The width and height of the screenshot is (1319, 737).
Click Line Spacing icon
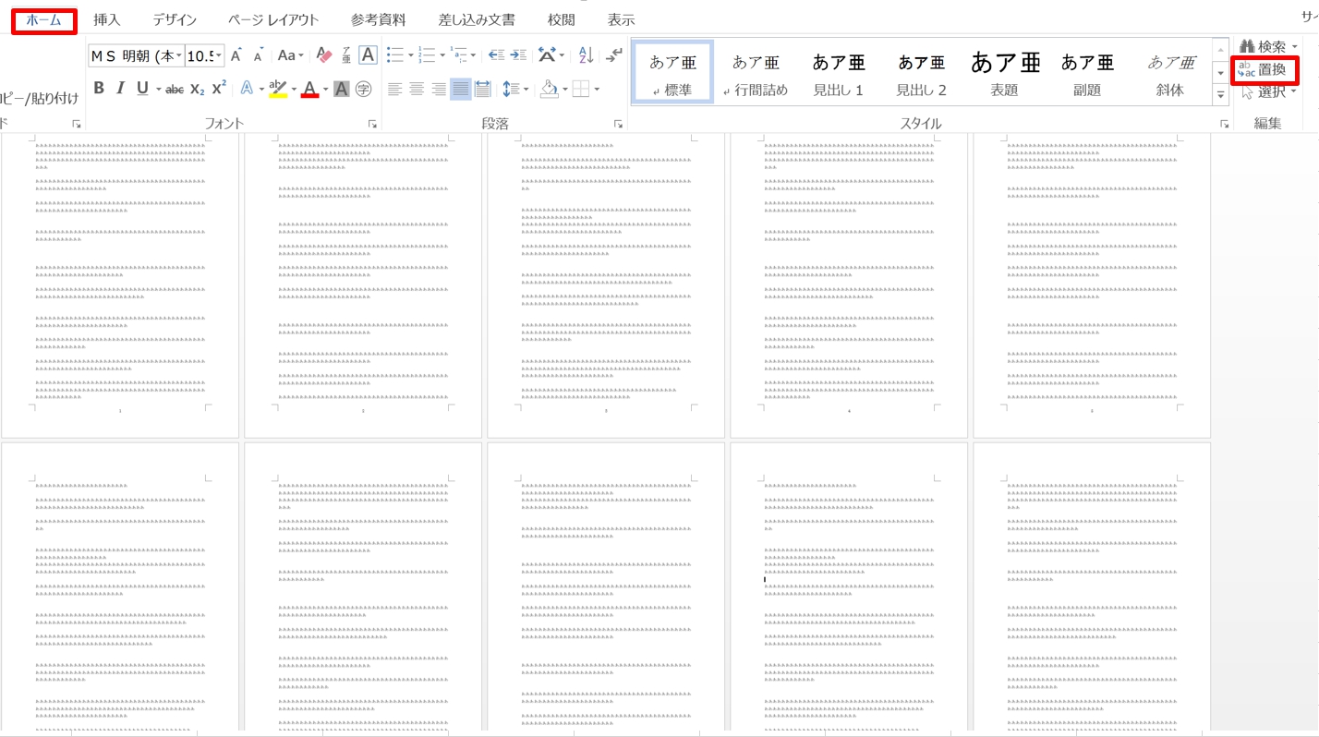pyautogui.click(x=511, y=89)
